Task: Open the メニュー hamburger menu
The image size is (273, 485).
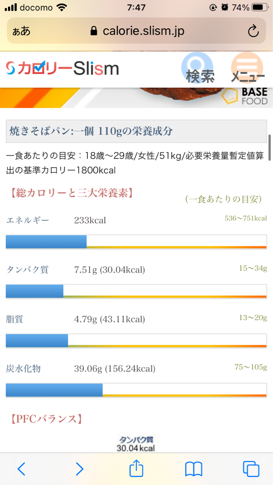Action: [248, 69]
